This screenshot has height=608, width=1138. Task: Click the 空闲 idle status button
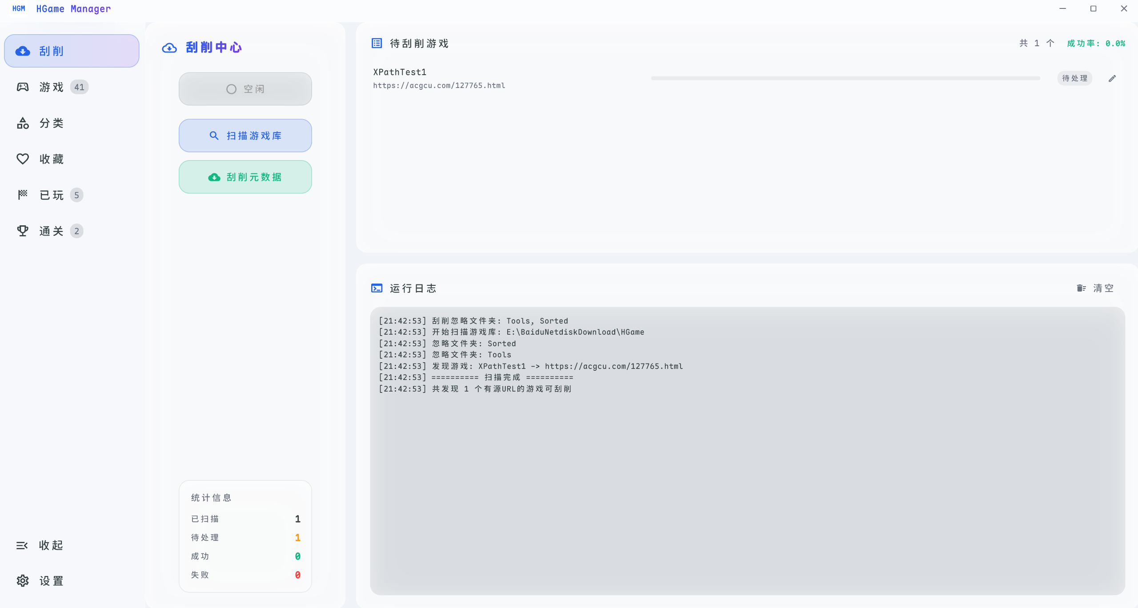pos(245,89)
